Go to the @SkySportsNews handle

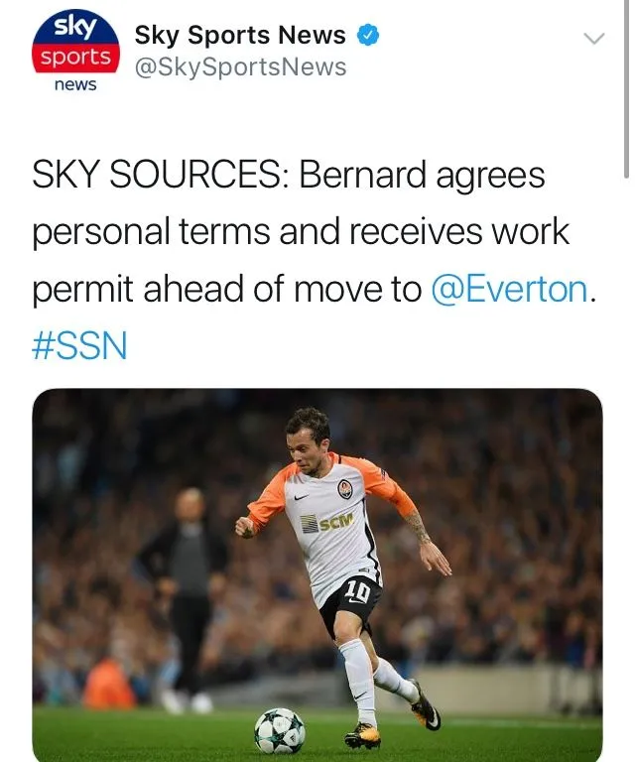coord(240,66)
